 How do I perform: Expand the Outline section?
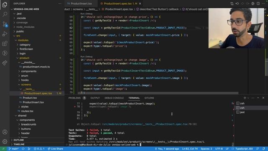coord(18,140)
